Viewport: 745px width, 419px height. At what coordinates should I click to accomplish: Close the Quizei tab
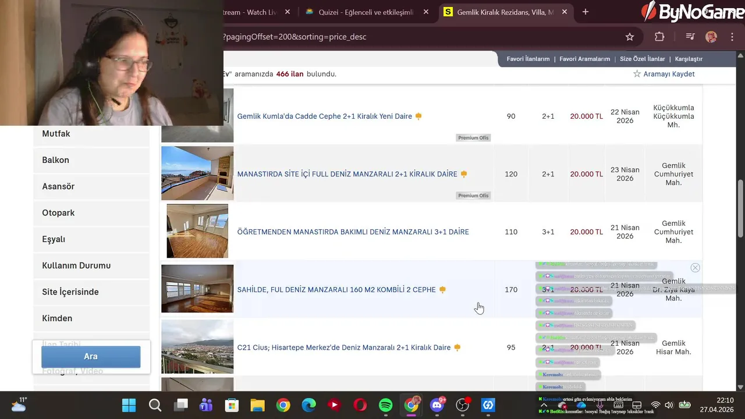(x=426, y=12)
